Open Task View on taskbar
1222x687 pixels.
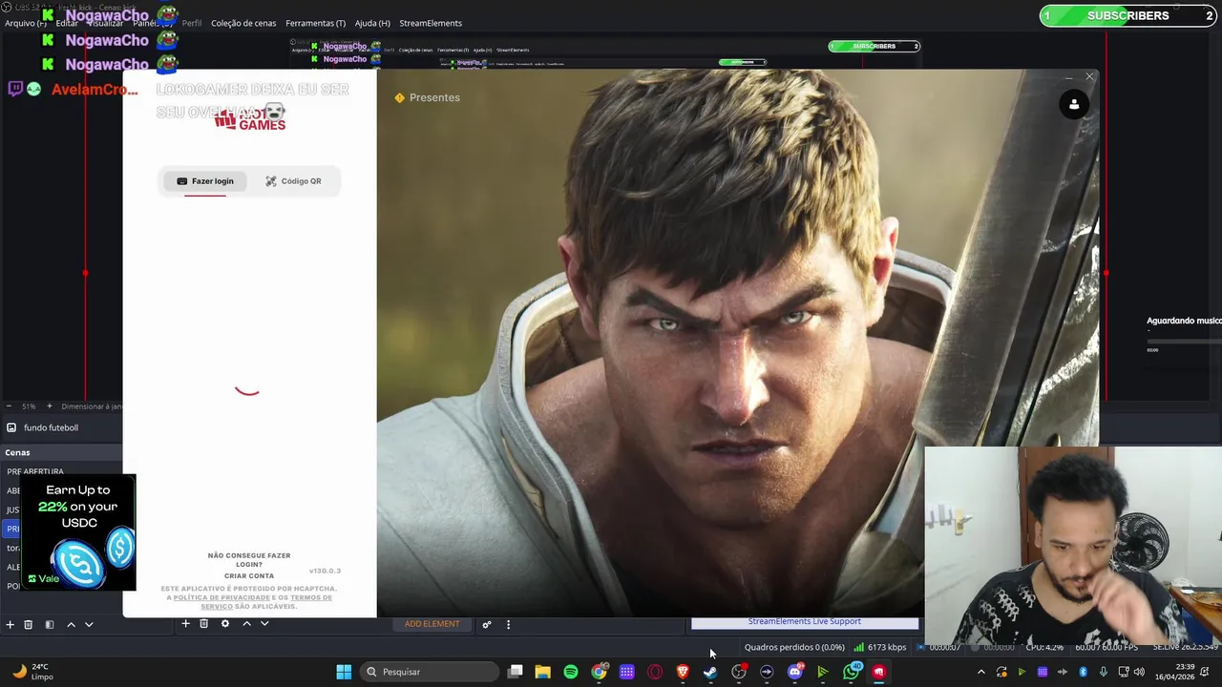(x=516, y=672)
